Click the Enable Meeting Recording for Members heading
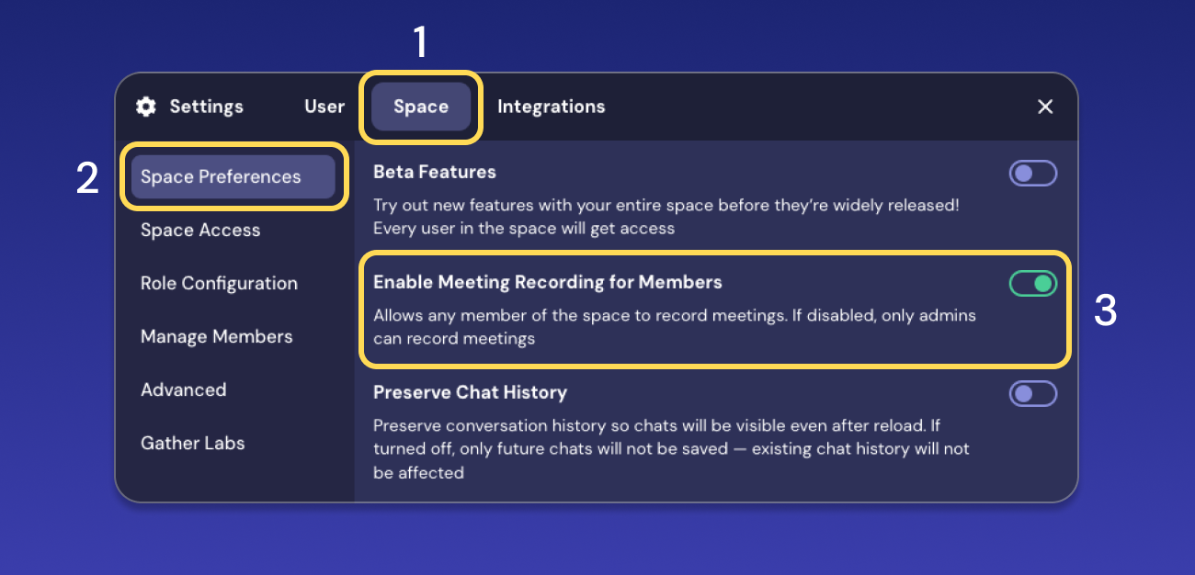This screenshot has width=1195, height=575. pos(547,282)
